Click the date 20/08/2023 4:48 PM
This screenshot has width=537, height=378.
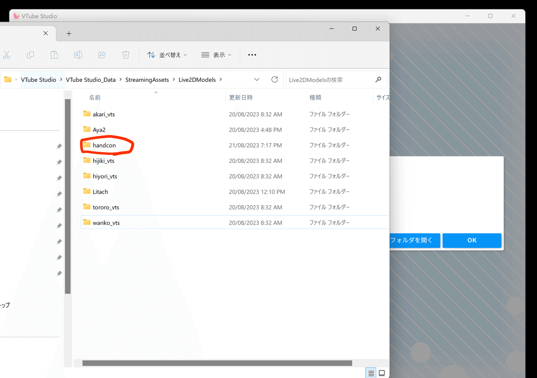coord(256,130)
